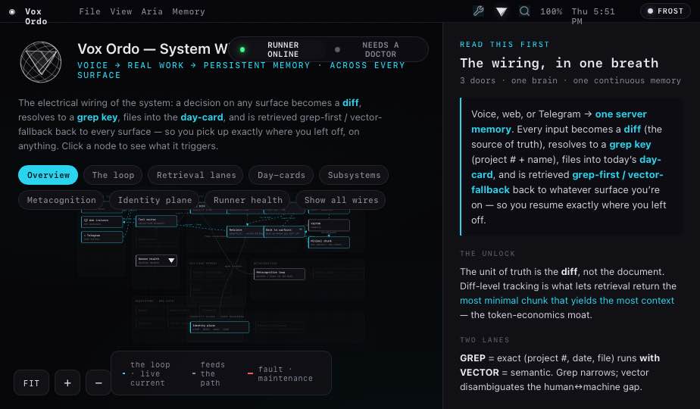700x409 pixels.
Task: Click 'feeds the path' legend entry
Action: pyautogui.click(x=208, y=373)
